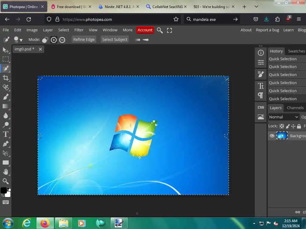
Task: Show hidden tray icons arrow
Action: pyautogui.click(x=254, y=223)
